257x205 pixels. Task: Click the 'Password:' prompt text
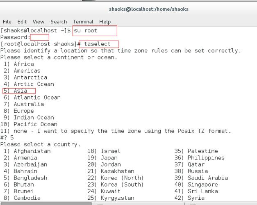tap(15, 37)
